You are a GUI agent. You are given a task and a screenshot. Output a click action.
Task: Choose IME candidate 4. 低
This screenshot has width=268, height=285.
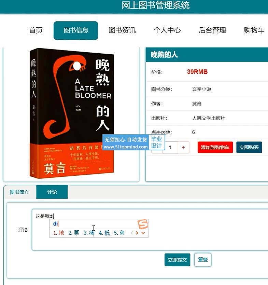[104, 233]
